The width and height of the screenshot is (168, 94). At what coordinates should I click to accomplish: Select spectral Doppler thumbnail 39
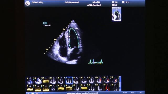46,88
